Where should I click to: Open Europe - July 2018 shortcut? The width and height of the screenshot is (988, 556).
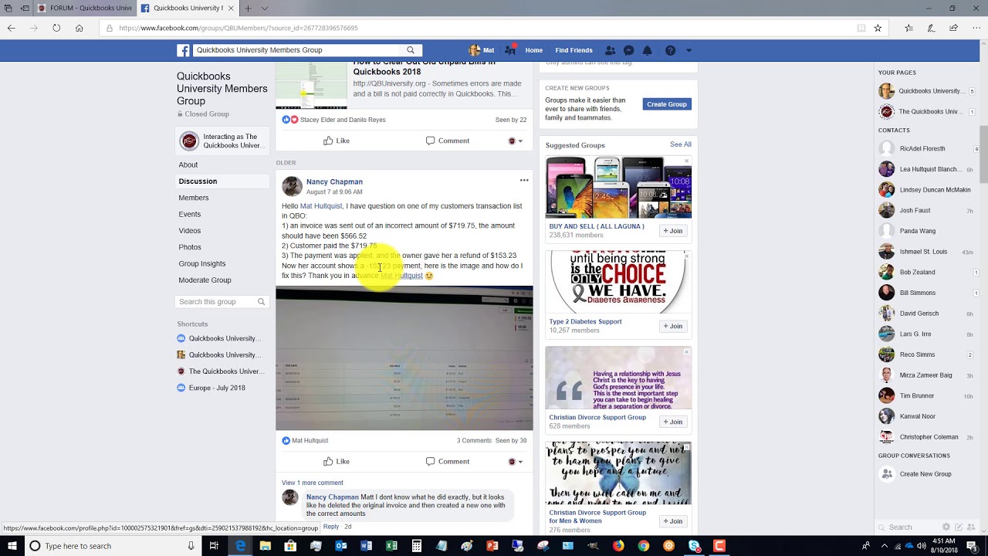pyautogui.click(x=217, y=388)
